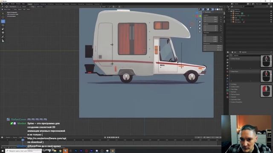The image size is (273, 153).
Task: Select the Annotate pencil tool
Action: [x=3, y=37]
